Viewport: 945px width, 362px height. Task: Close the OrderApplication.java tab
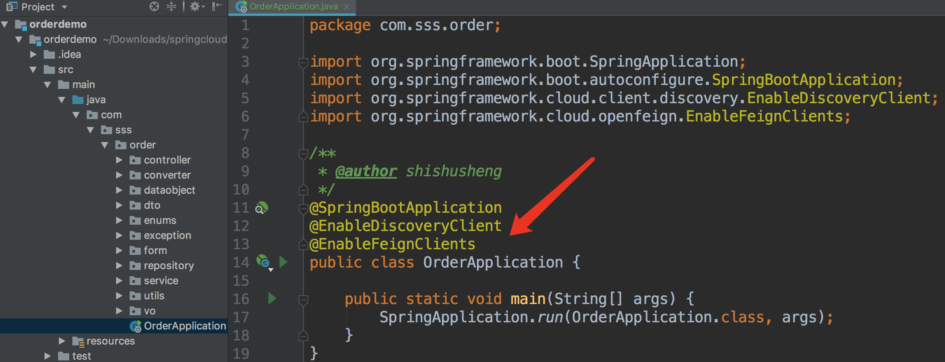coord(346,7)
